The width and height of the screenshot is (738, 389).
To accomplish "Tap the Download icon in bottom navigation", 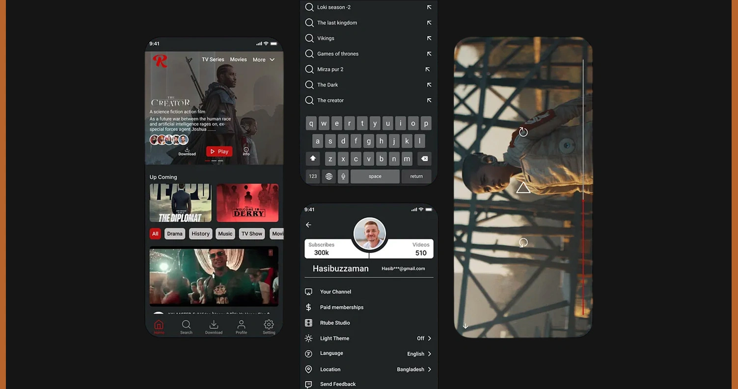I will coord(214,325).
